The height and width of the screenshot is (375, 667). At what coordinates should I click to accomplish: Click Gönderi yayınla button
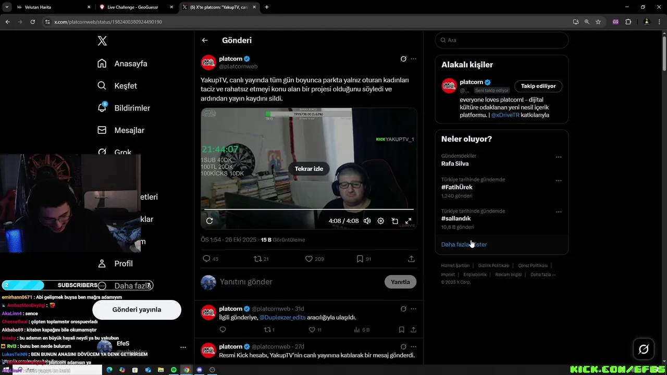137,309
